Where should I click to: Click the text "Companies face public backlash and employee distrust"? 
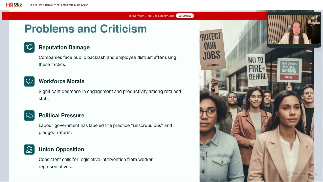[96, 57]
